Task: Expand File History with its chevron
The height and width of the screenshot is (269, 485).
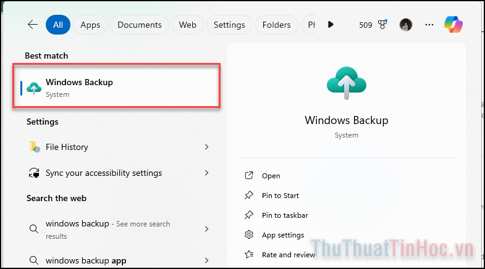Action: (x=206, y=147)
